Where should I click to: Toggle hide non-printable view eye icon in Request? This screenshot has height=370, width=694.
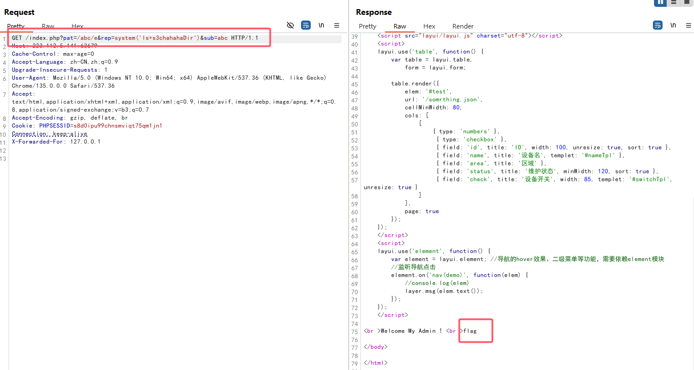tap(290, 25)
